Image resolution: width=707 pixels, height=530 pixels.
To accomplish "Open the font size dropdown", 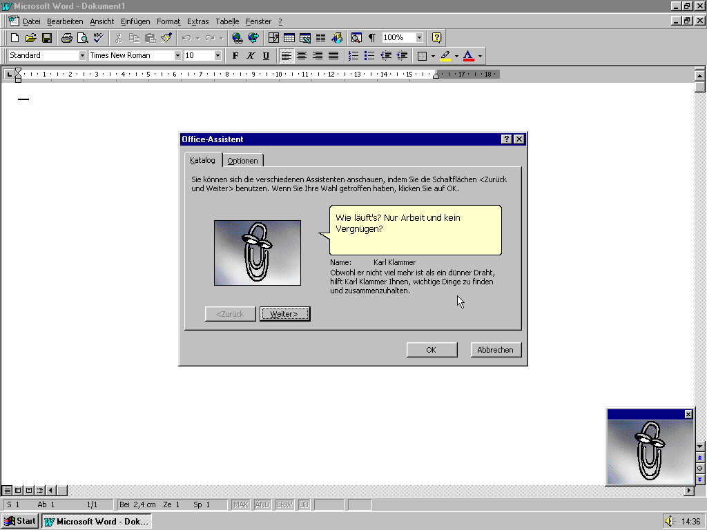I will (217, 55).
